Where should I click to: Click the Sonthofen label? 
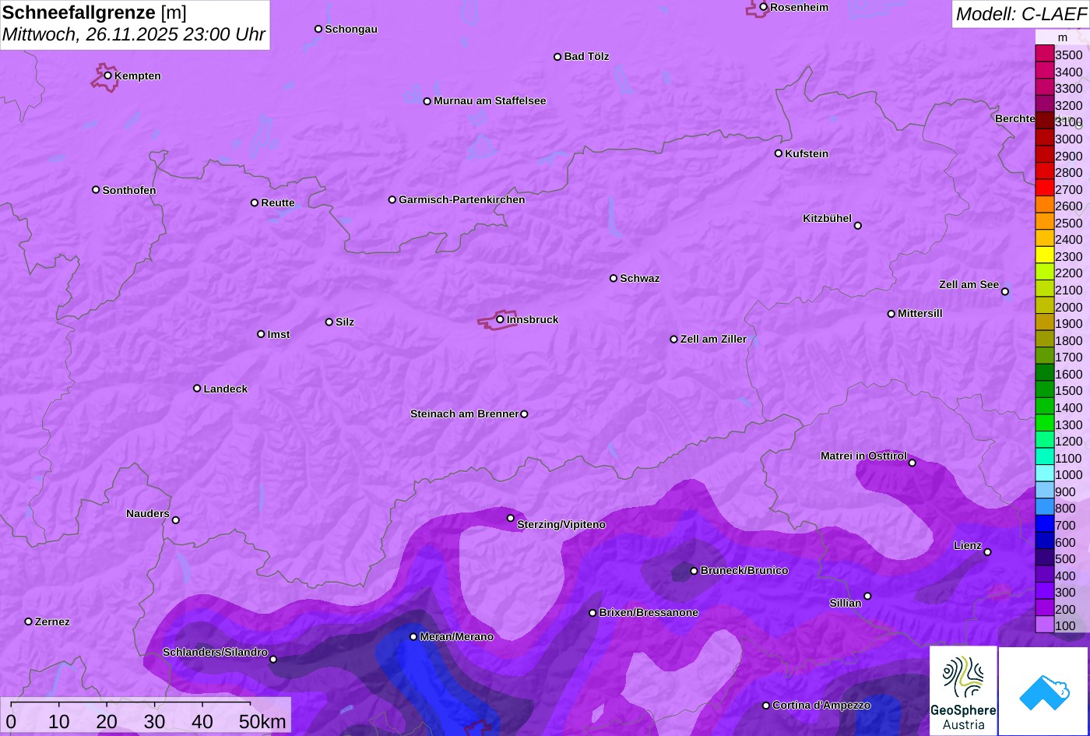[x=129, y=191]
